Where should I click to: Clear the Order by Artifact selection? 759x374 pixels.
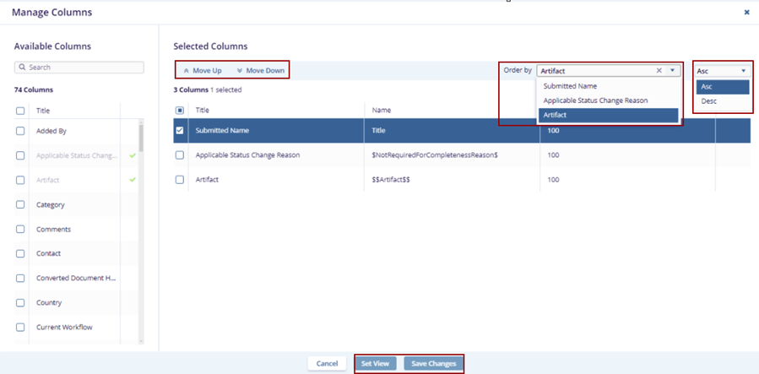(659, 71)
